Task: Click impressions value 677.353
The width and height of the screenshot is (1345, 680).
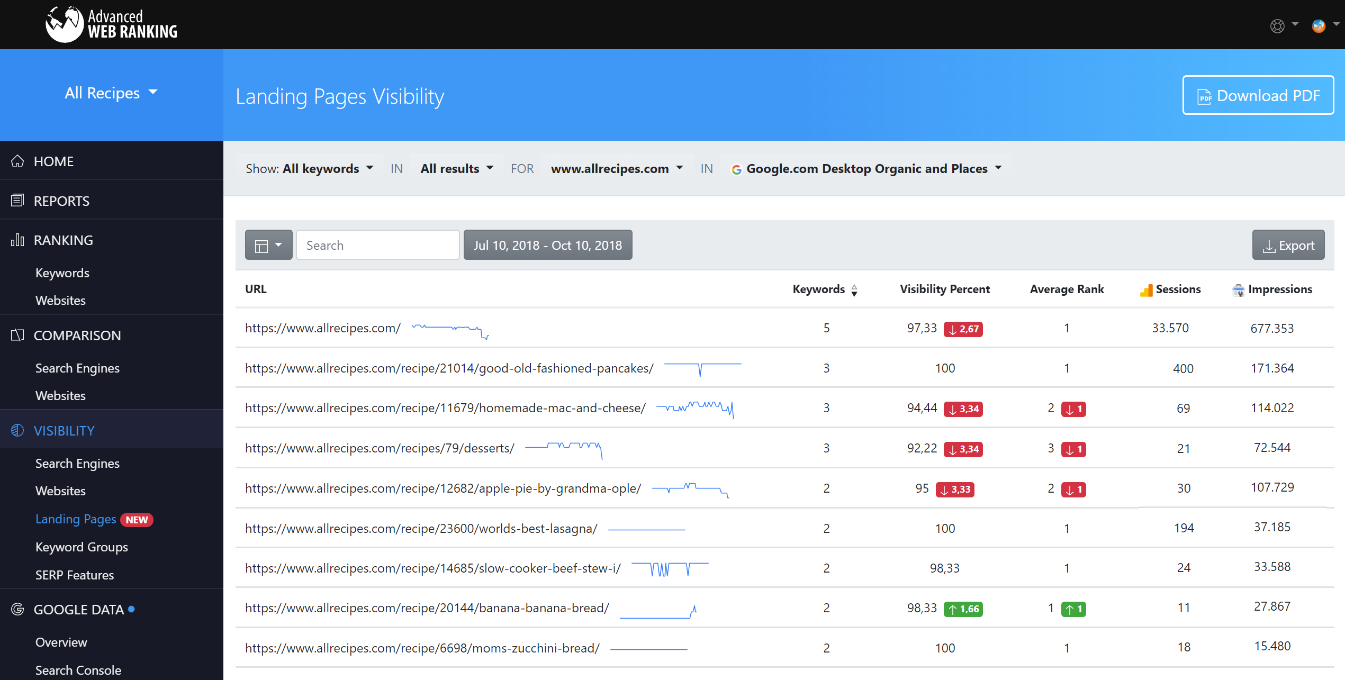Action: click(x=1272, y=328)
